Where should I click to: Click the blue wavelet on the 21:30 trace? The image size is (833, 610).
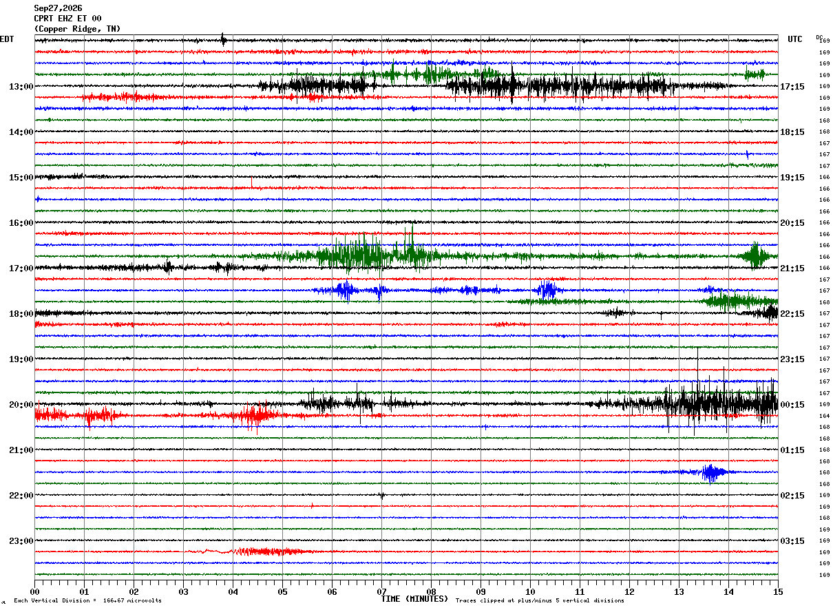click(713, 472)
